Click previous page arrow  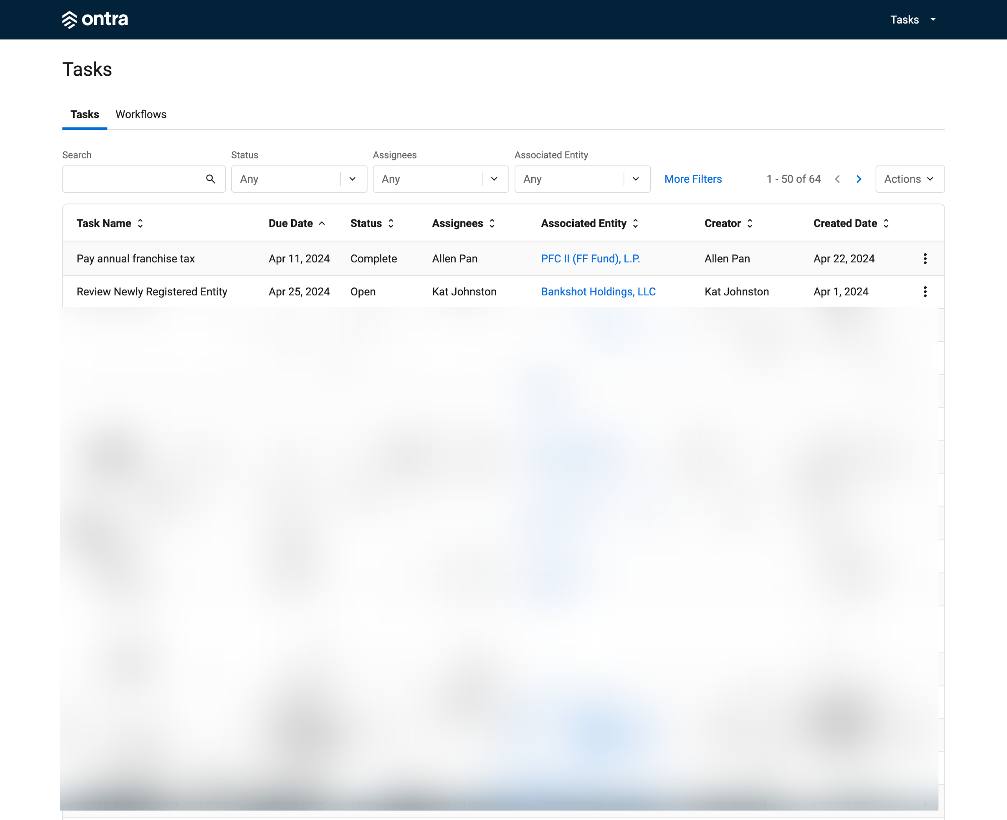pyautogui.click(x=837, y=179)
